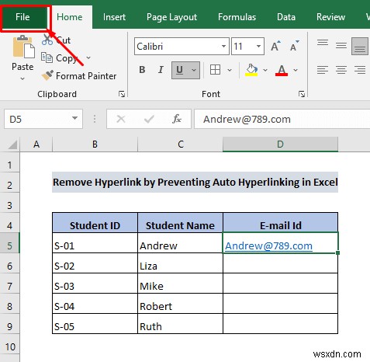This screenshot has height=362, width=370.
Task: Click the Insert Function fx icon
Action: [x=177, y=119]
